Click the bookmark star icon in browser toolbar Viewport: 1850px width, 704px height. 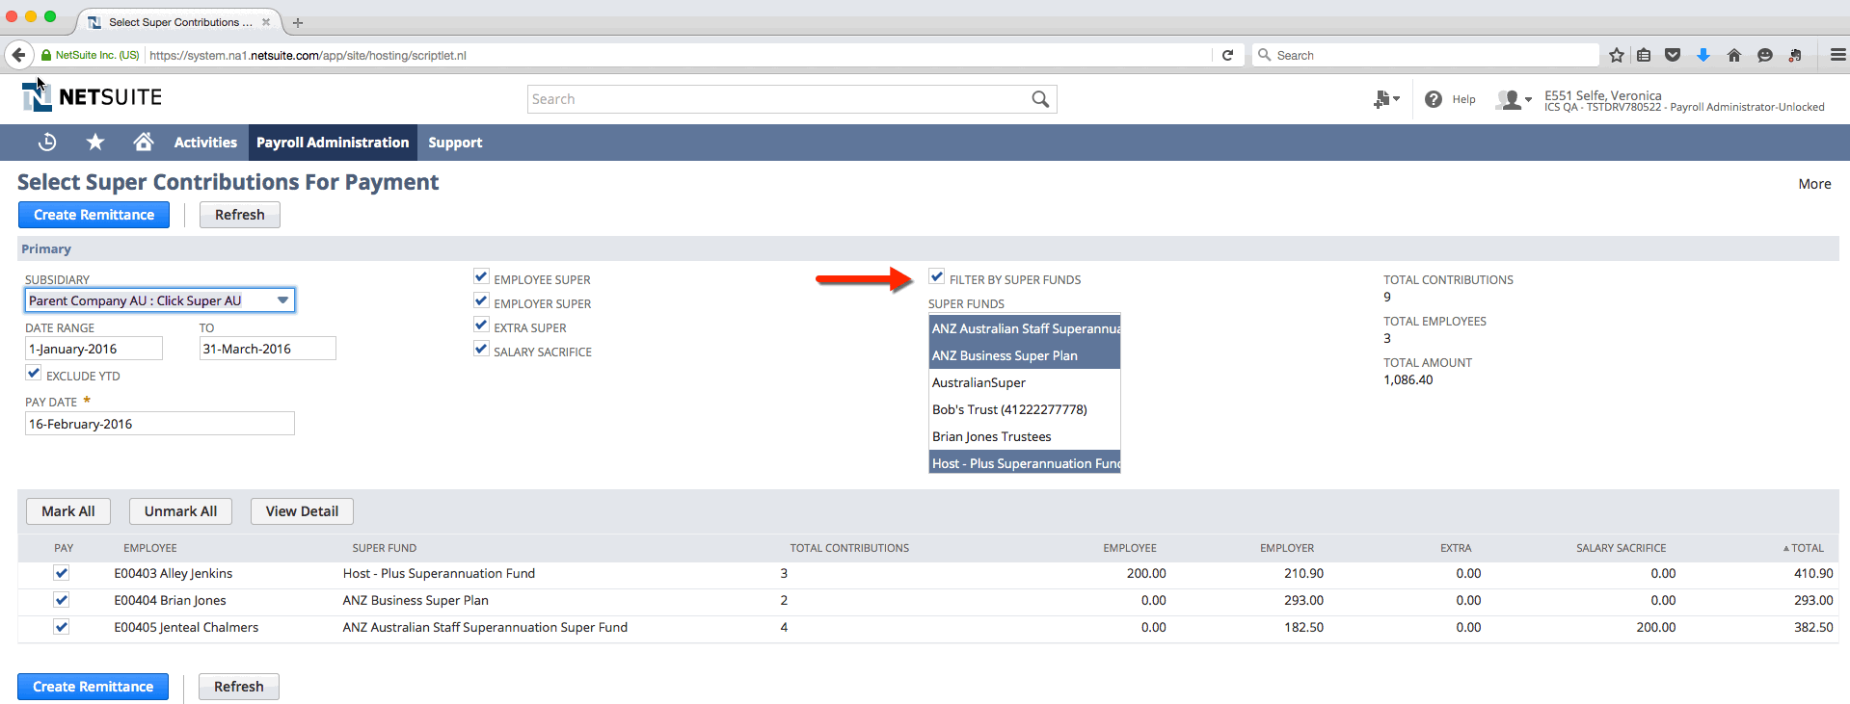pos(1617,55)
